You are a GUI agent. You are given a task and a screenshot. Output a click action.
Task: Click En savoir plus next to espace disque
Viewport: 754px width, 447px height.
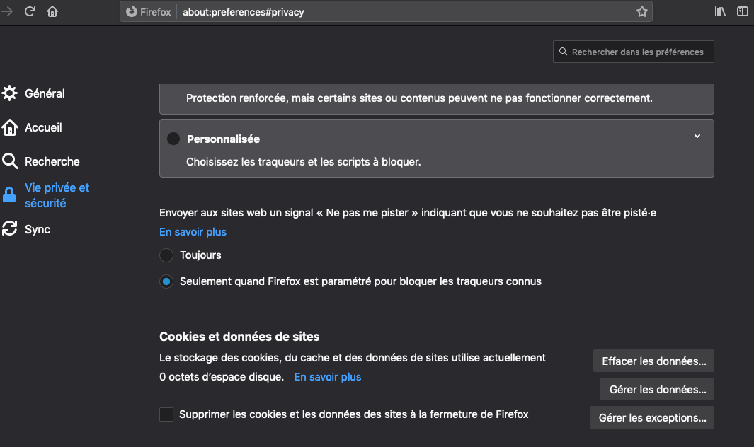coord(328,377)
